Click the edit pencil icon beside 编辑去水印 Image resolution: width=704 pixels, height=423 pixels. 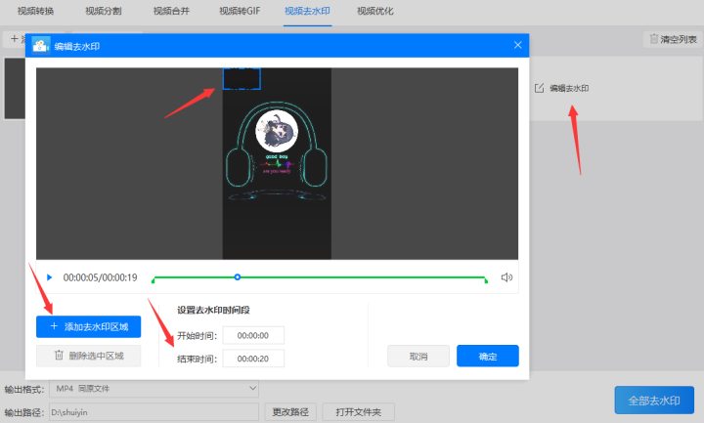point(539,88)
